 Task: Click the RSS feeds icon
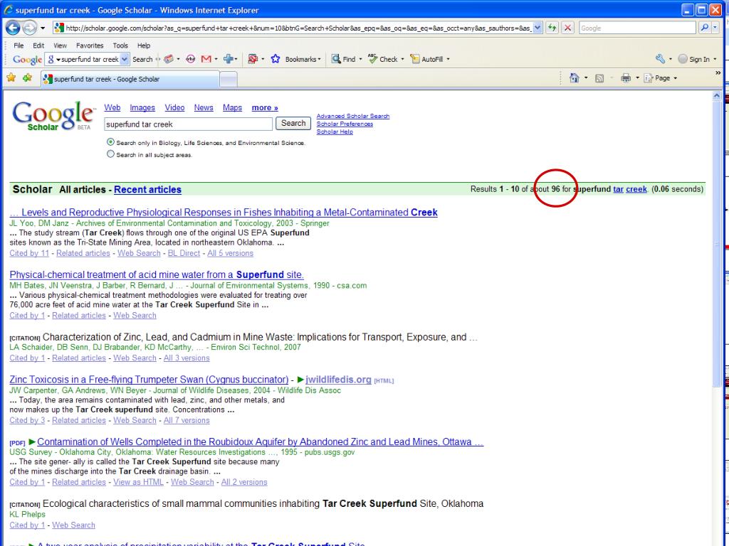599,78
